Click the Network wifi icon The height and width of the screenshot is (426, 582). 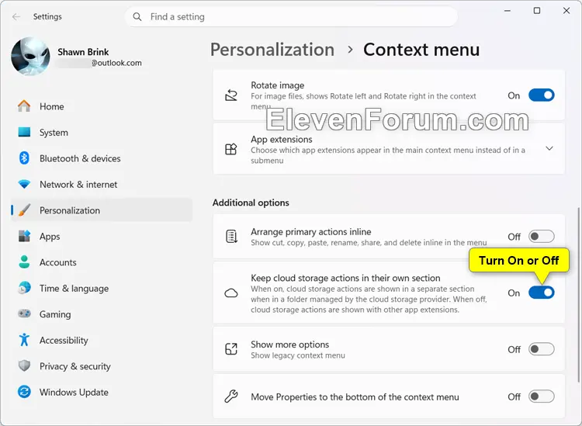click(x=24, y=184)
